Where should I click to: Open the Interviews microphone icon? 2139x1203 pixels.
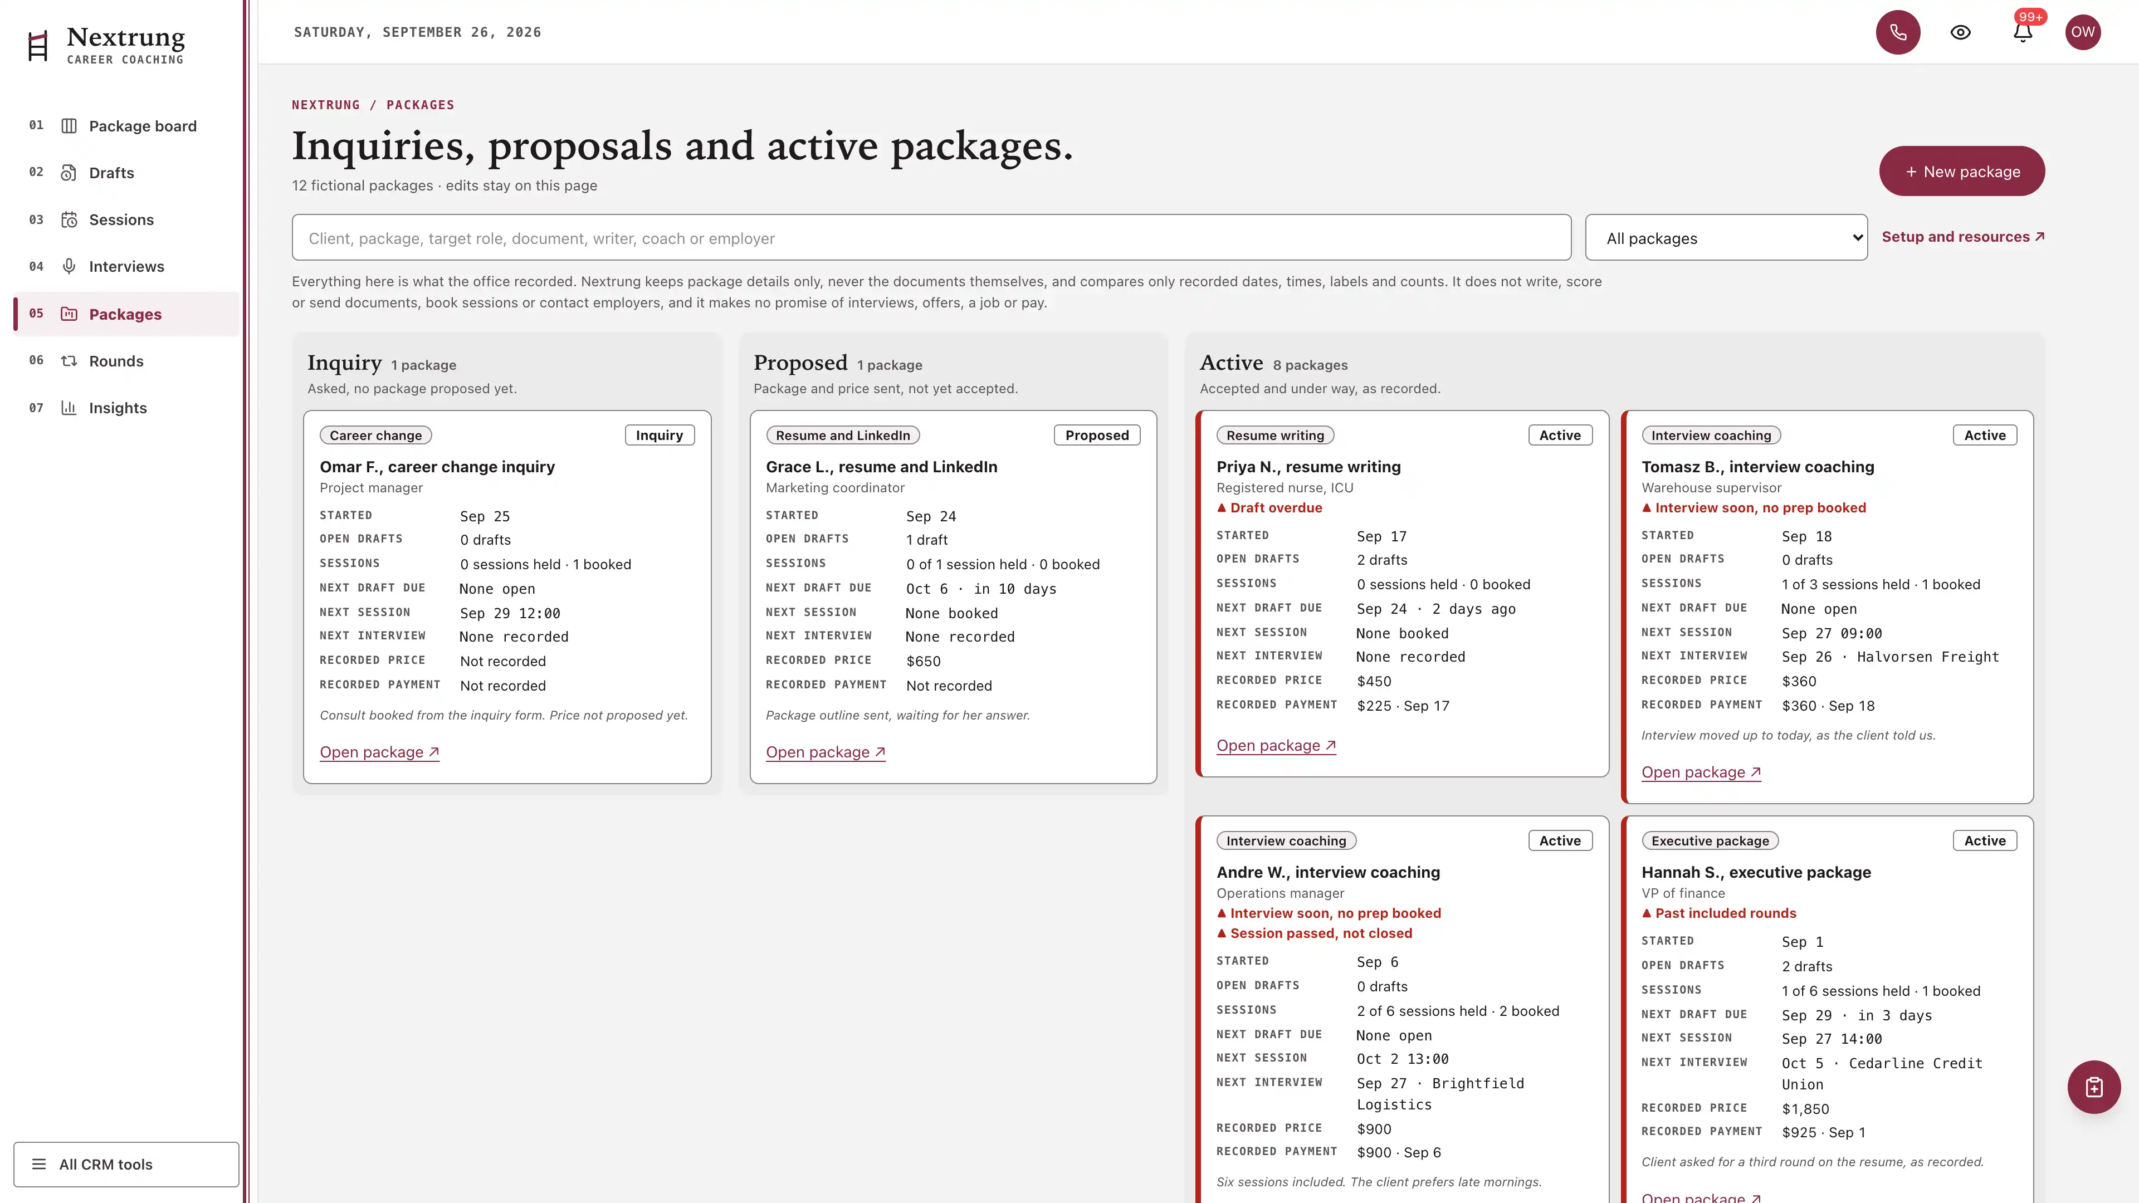click(69, 267)
